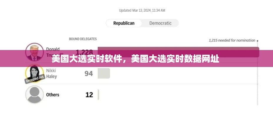The image size is (273, 117).
Task: Click the '1,215 needed for nomination' label
Action: click(232, 40)
